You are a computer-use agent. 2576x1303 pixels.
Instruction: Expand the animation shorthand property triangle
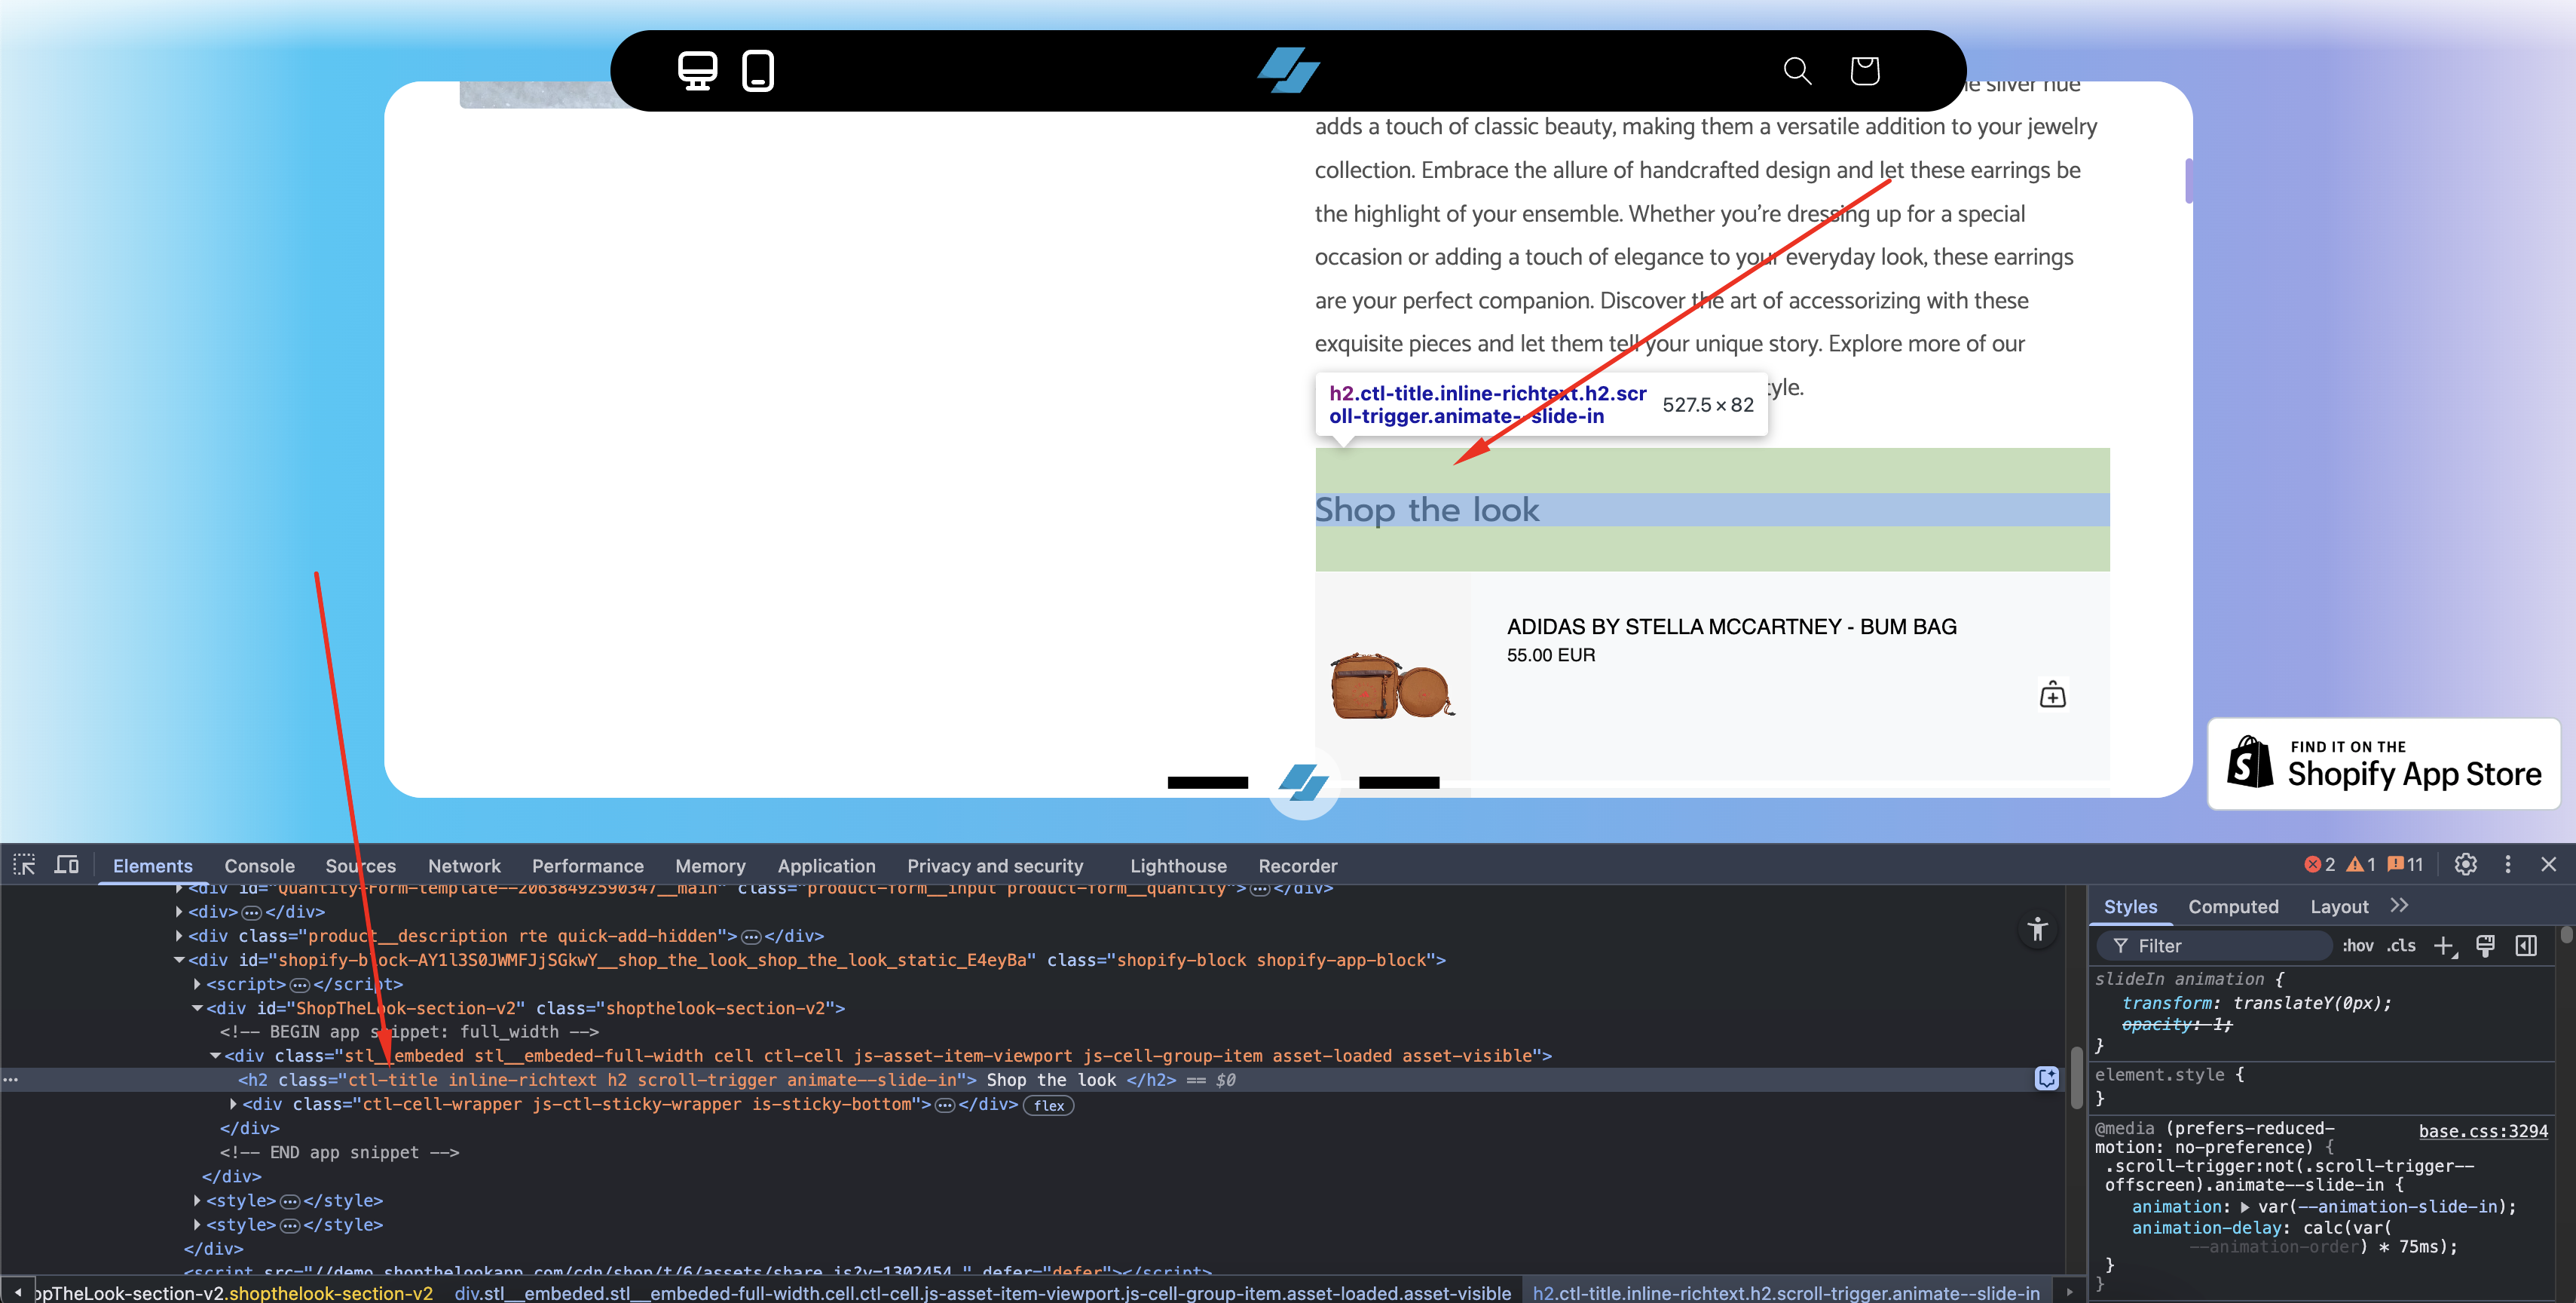tap(2245, 1207)
